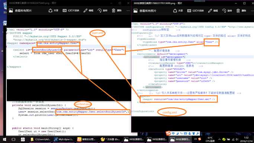Image resolution: width=254 pixels, height=143 pixels.
Task: Switch to 博客后台管... taskbar item
Action: pos(87,139)
